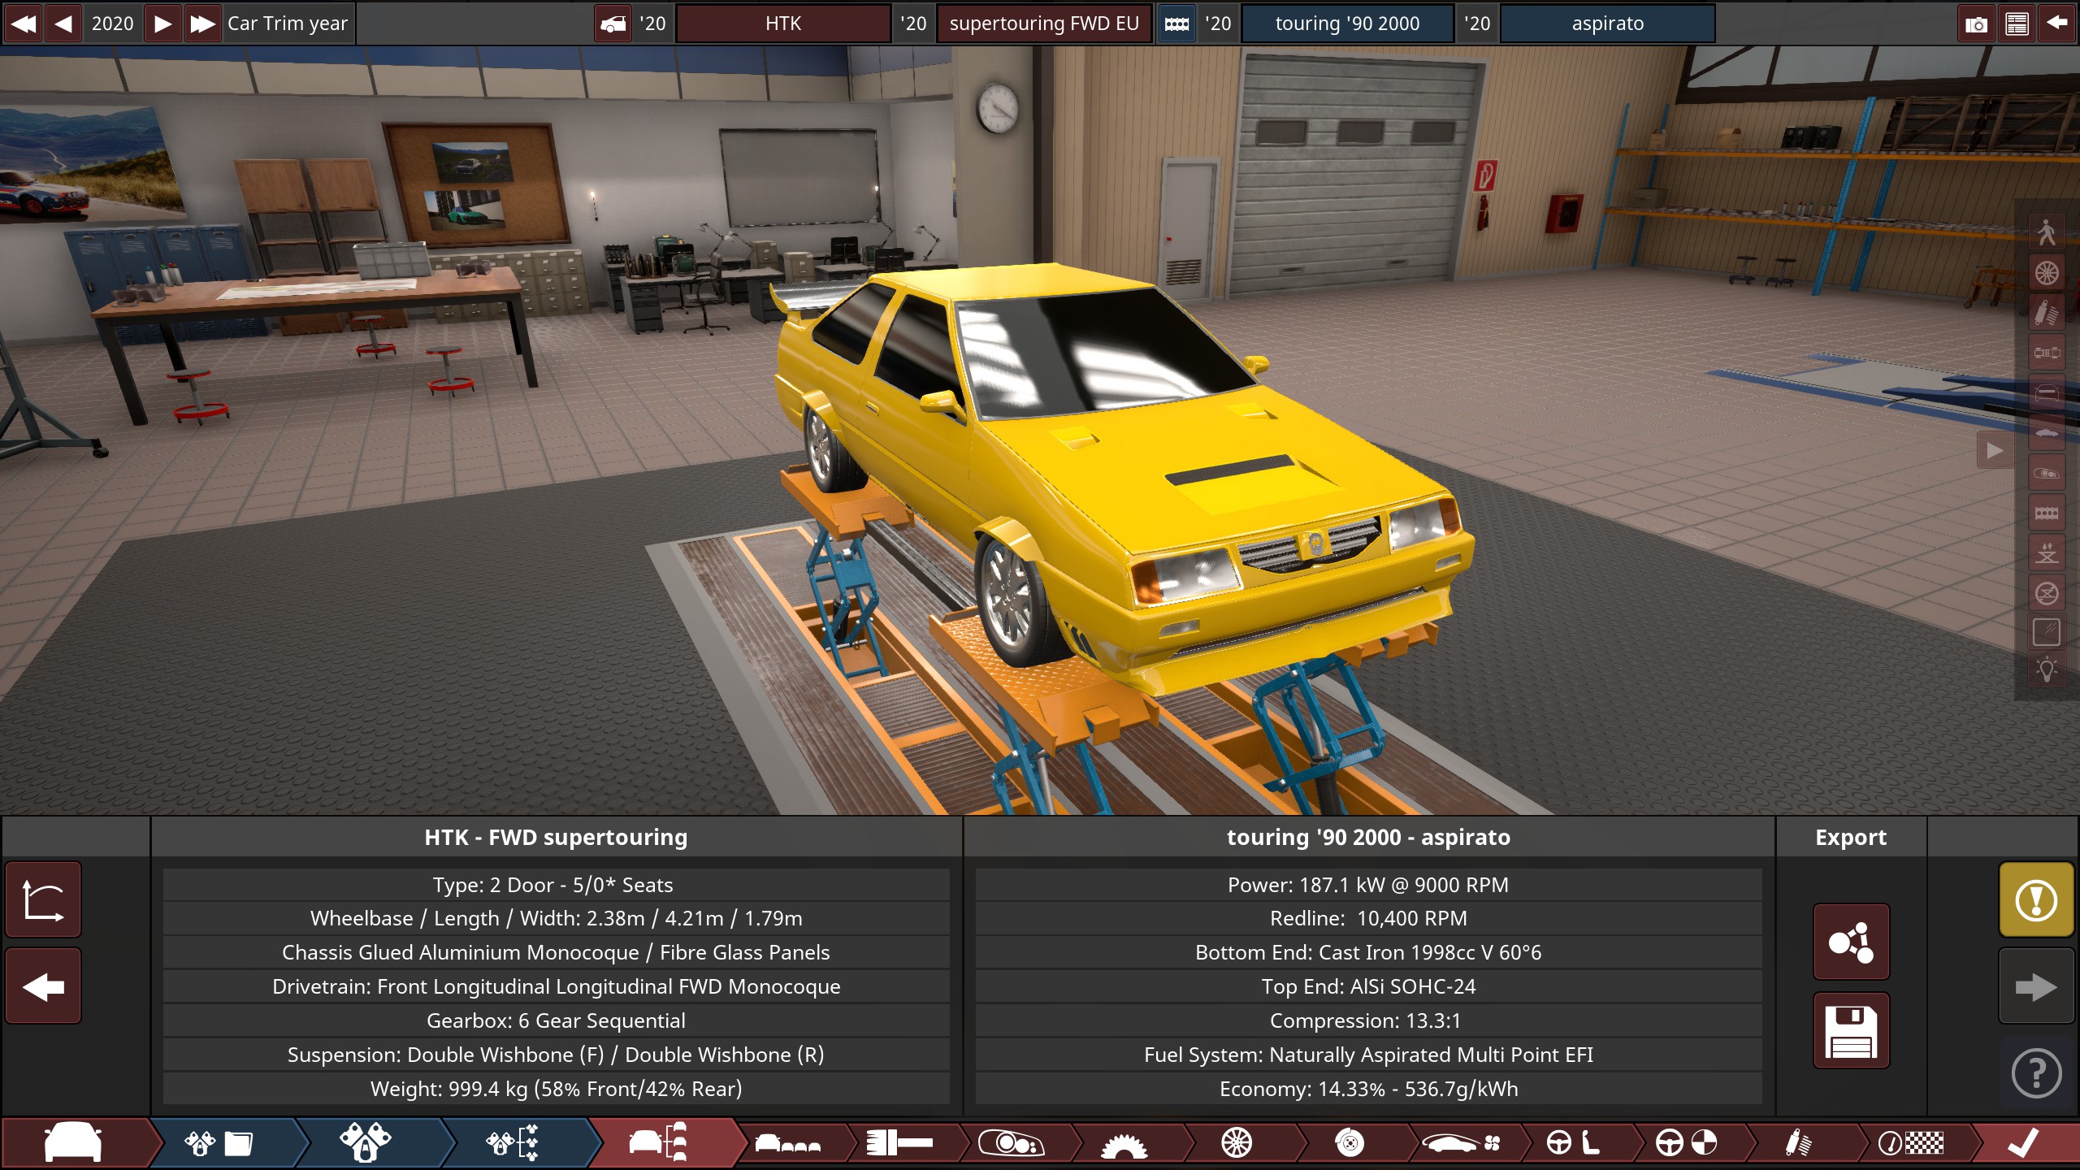Open the final checkmark summary tab

(2023, 1143)
